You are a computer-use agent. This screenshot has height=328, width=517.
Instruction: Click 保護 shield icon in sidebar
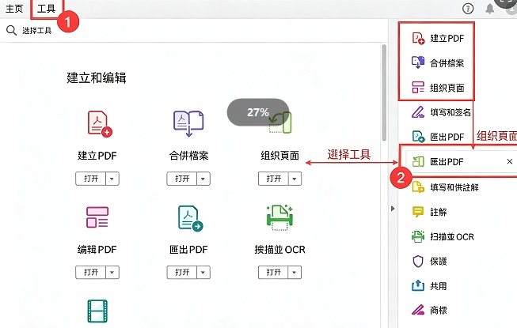coord(418,262)
